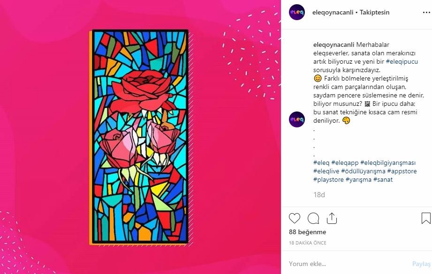Save post with the bookmark icon

point(426,218)
